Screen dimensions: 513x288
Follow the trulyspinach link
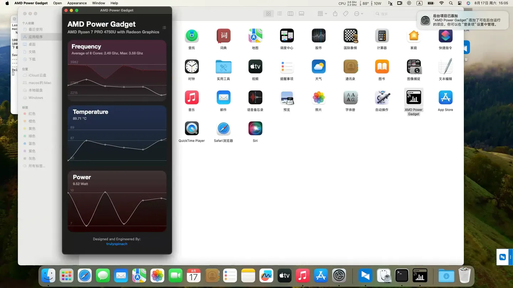pos(117,244)
